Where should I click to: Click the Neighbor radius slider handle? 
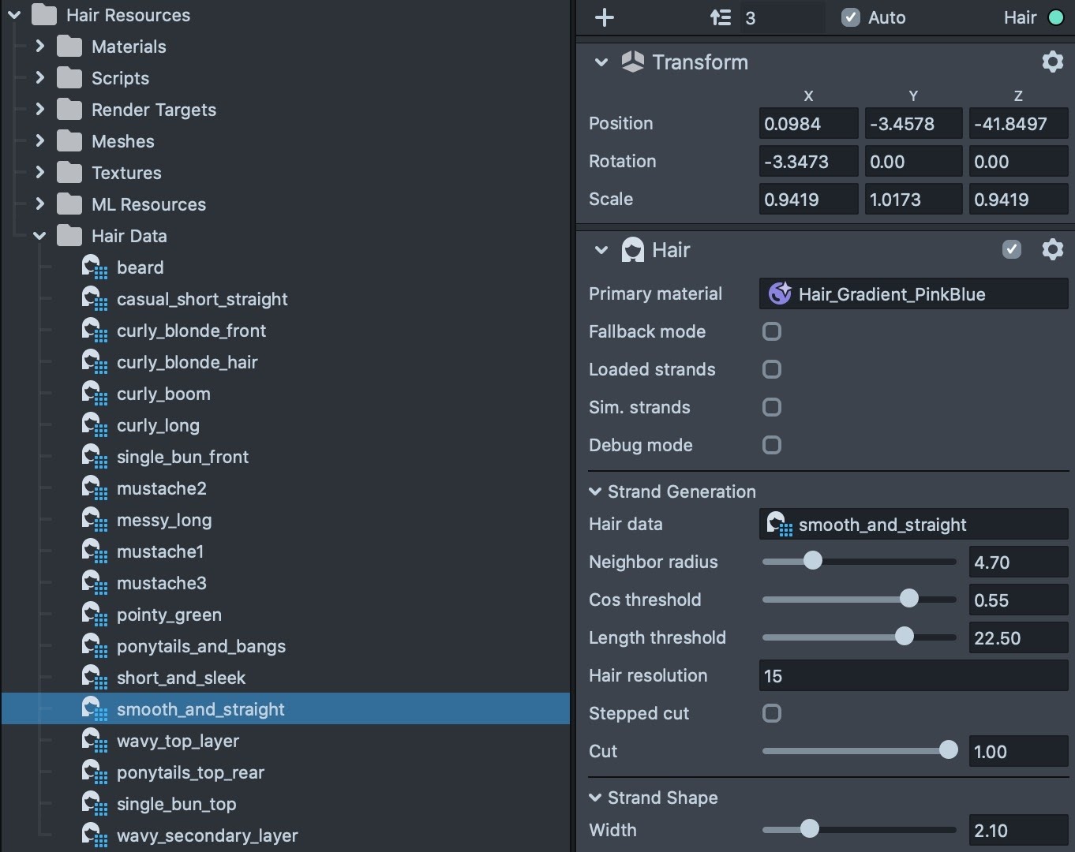[x=812, y=561]
